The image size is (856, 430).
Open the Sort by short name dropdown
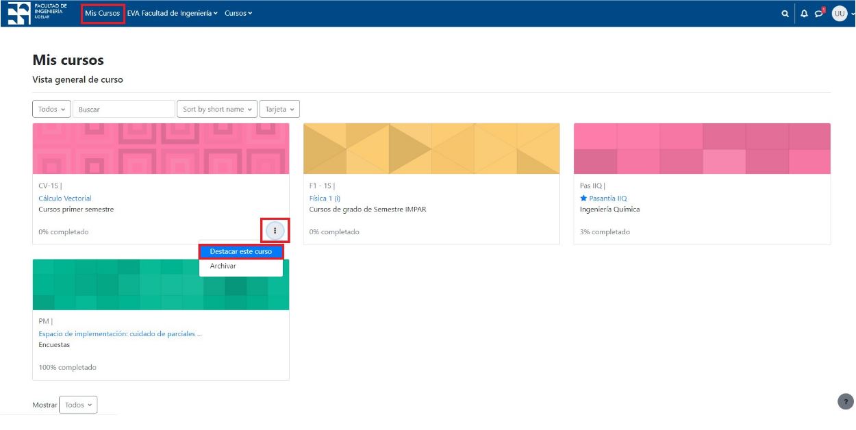pos(217,109)
